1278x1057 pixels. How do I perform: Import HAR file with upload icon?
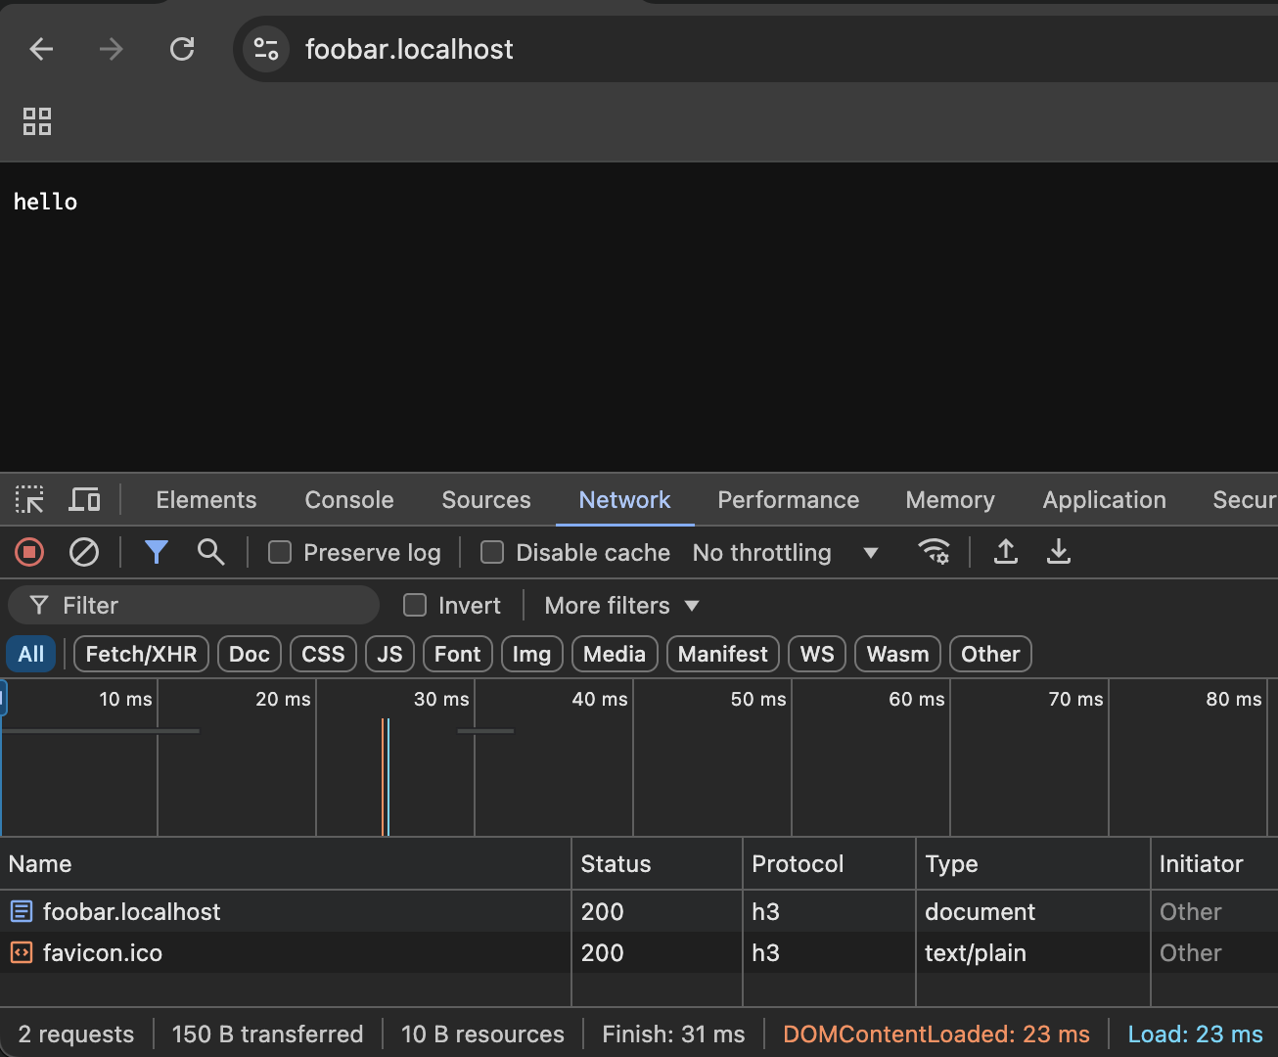pyautogui.click(x=1006, y=553)
